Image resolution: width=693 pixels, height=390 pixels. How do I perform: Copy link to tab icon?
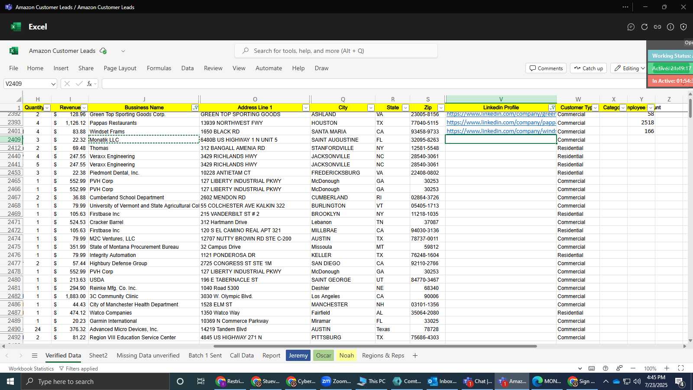(657, 27)
